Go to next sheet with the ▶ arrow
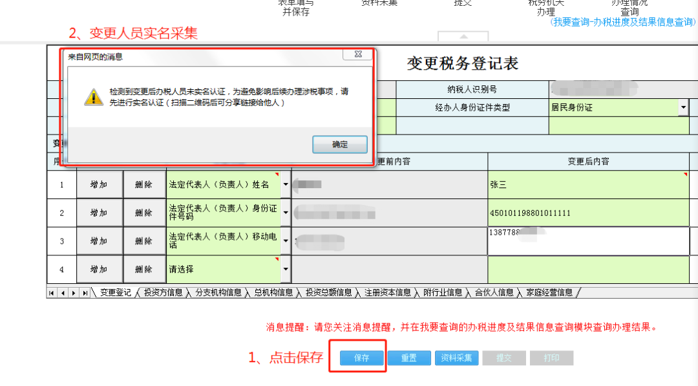This screenshot has height=386, width=698. pos(74,293)
